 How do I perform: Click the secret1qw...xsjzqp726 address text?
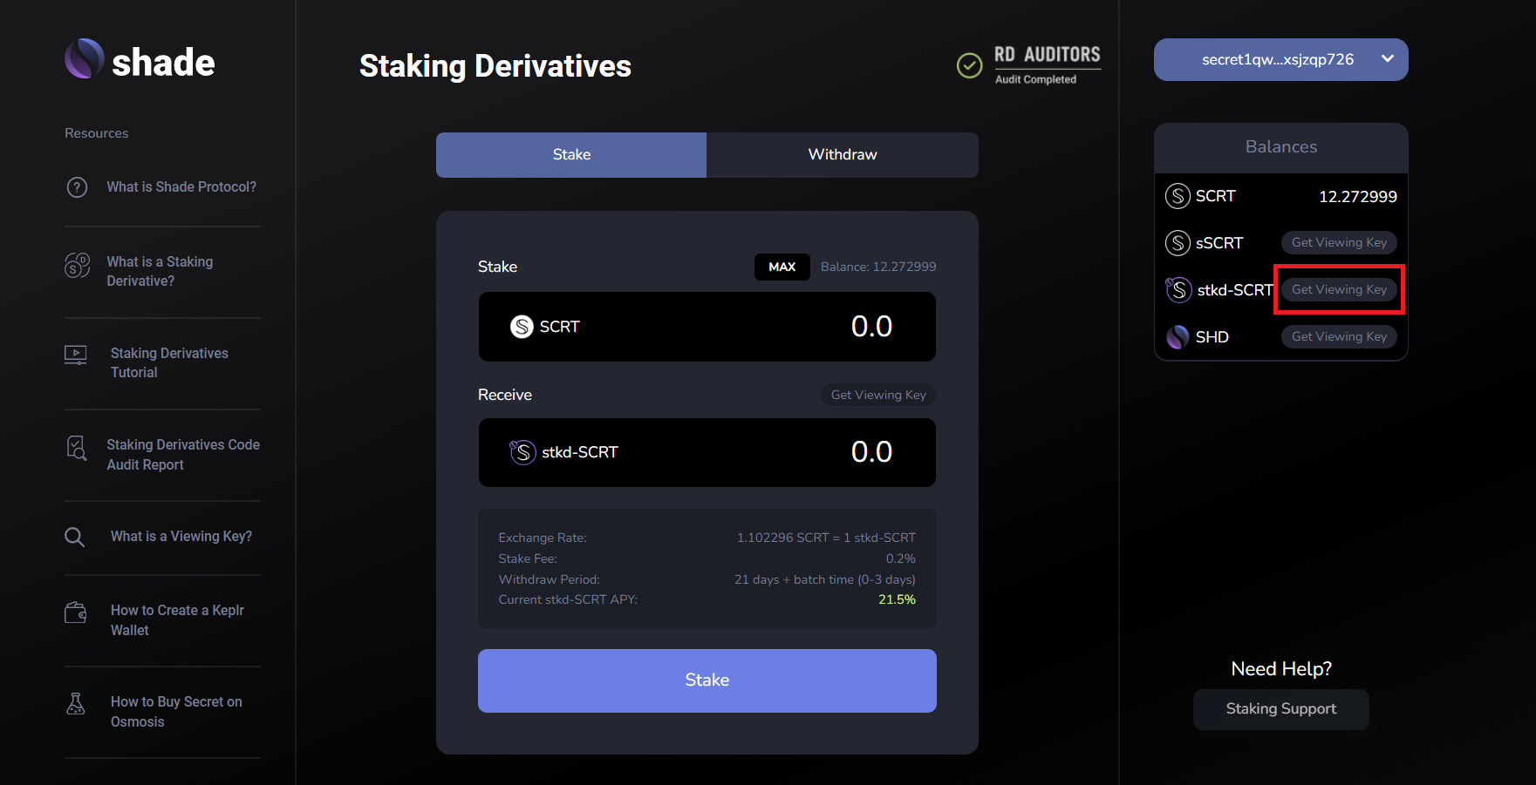point(1278,60)
